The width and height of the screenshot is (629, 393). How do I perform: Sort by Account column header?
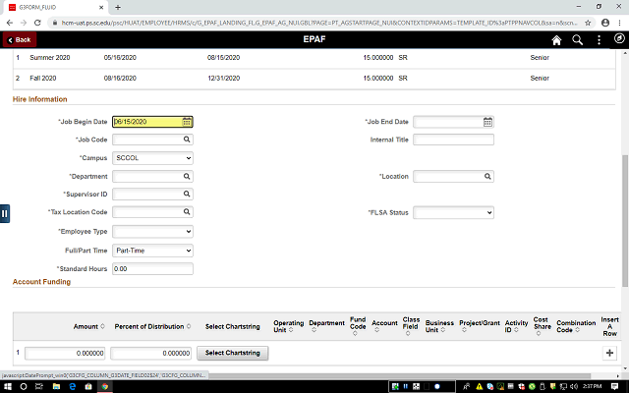[x=384, y=326]
